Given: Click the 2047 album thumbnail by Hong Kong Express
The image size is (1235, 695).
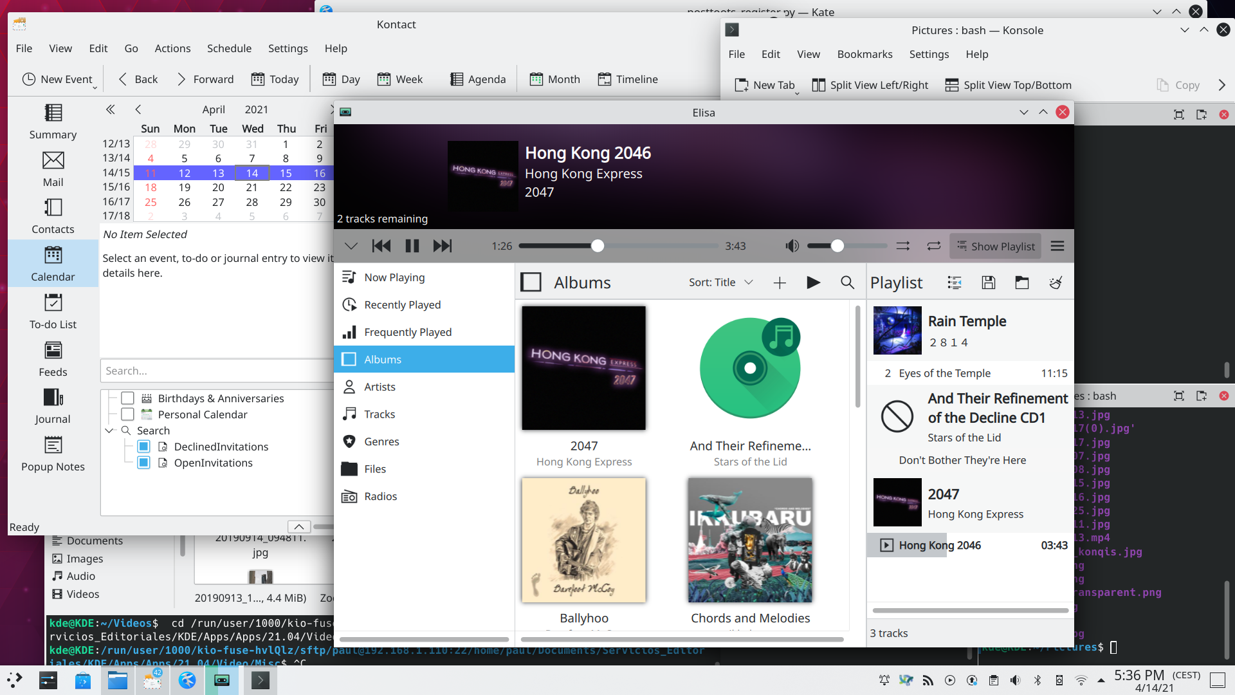Looking at the screenshot, I should tap(583, 367).
